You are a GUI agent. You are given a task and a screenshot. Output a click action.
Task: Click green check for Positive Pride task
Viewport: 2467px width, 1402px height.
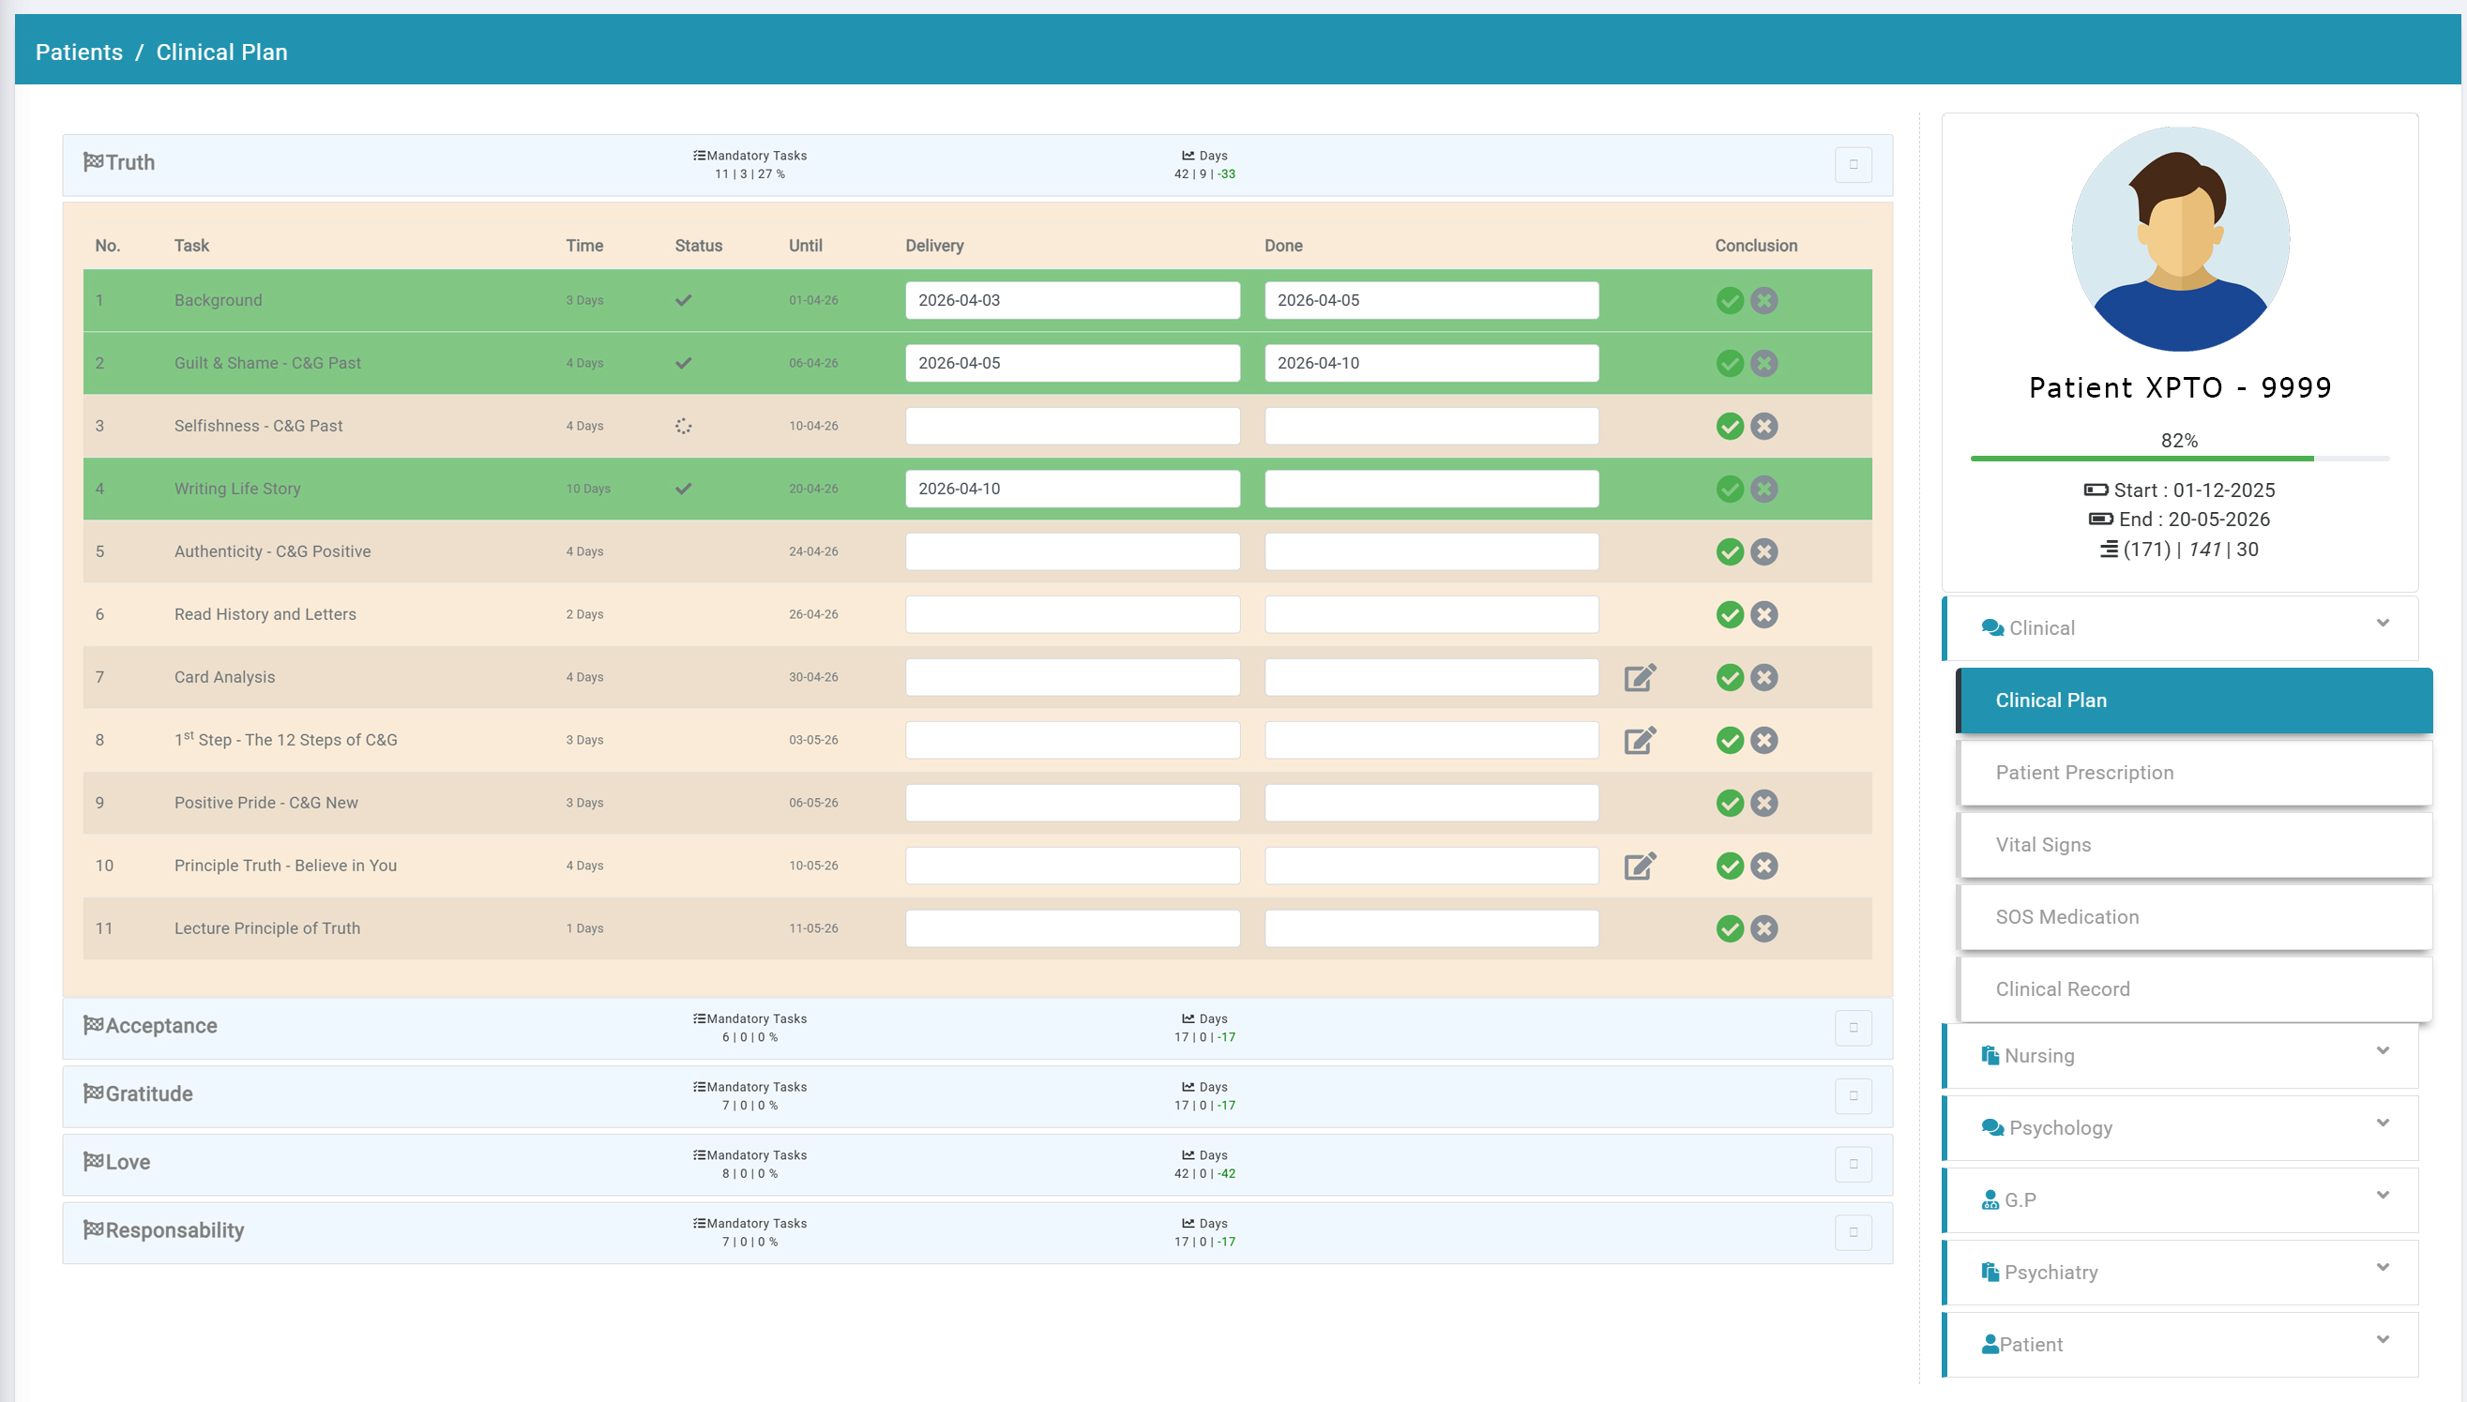1730,803
